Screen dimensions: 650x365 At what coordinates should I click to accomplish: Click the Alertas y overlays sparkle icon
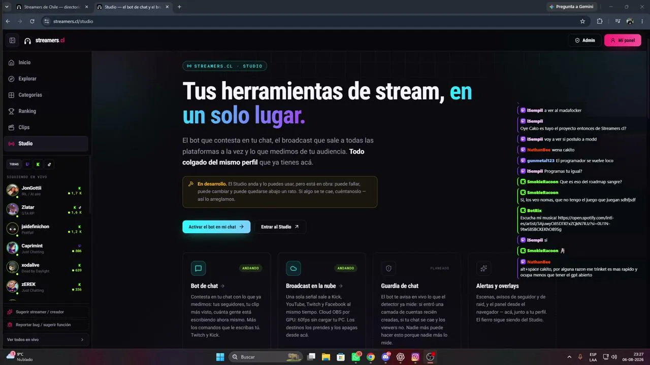click(x=483, y=268)
